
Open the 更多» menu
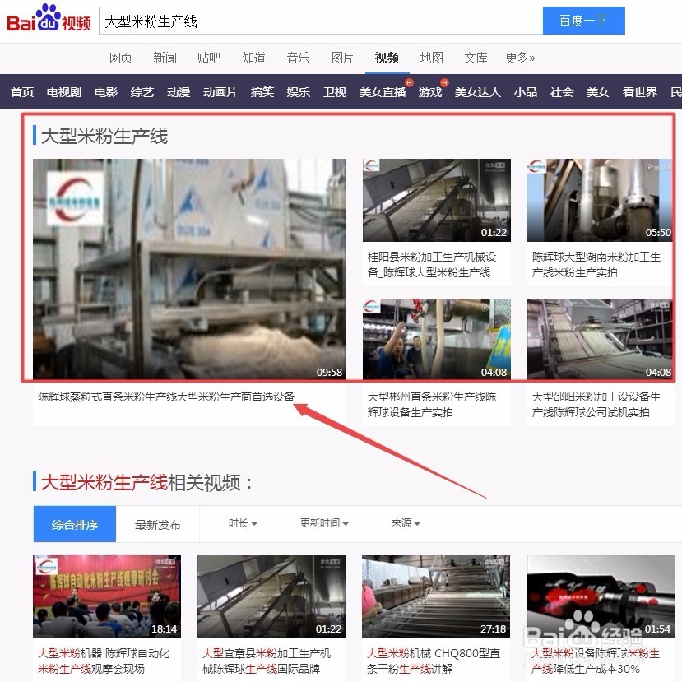pyautogui.click(x=520, y=58)
